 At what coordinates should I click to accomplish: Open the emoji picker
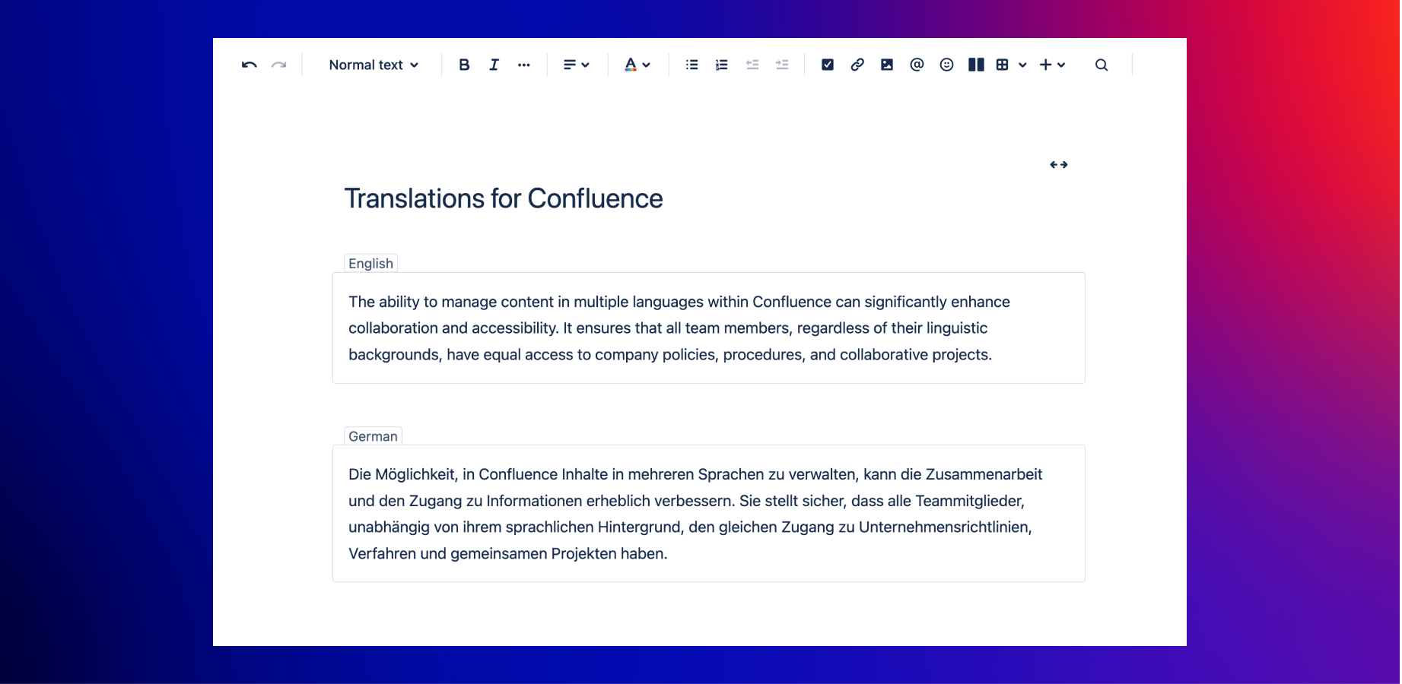[946, 65]
